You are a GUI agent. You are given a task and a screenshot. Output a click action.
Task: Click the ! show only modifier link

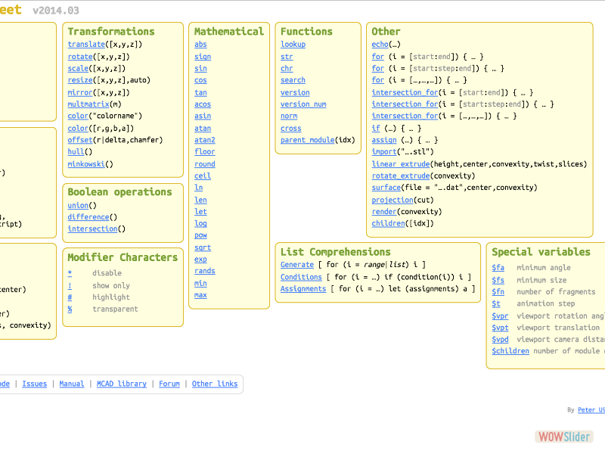(70, 286)
